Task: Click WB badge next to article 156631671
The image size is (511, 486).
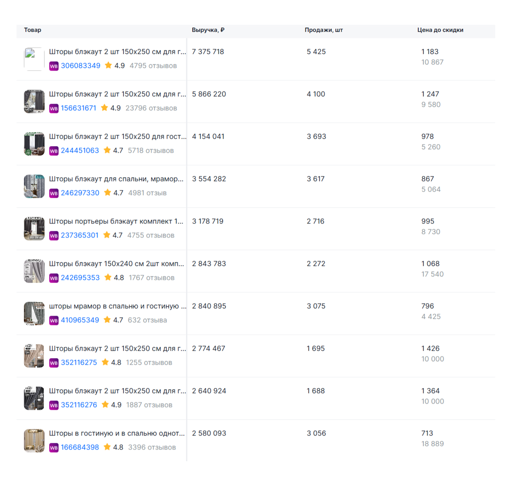Action: pyautogui.click(x=54, y=109)
